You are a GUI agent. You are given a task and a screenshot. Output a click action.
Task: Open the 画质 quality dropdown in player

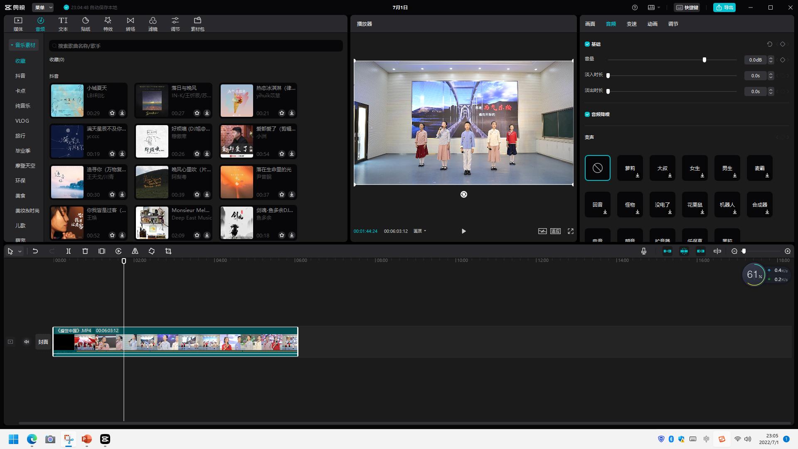[419, 231]
